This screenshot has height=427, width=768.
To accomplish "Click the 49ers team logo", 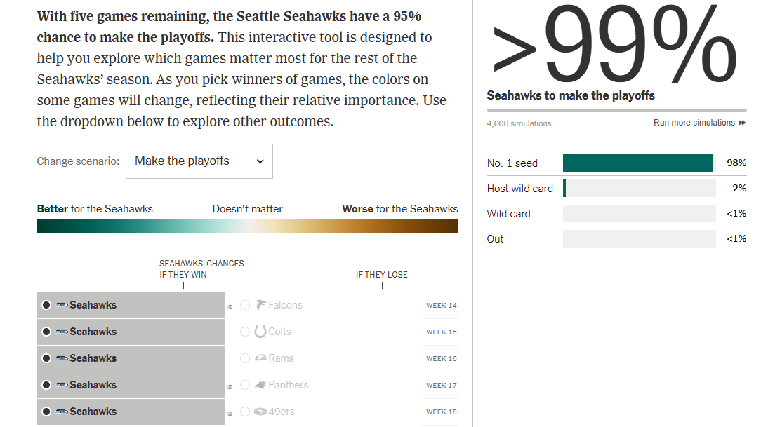I will click(260, 412).
